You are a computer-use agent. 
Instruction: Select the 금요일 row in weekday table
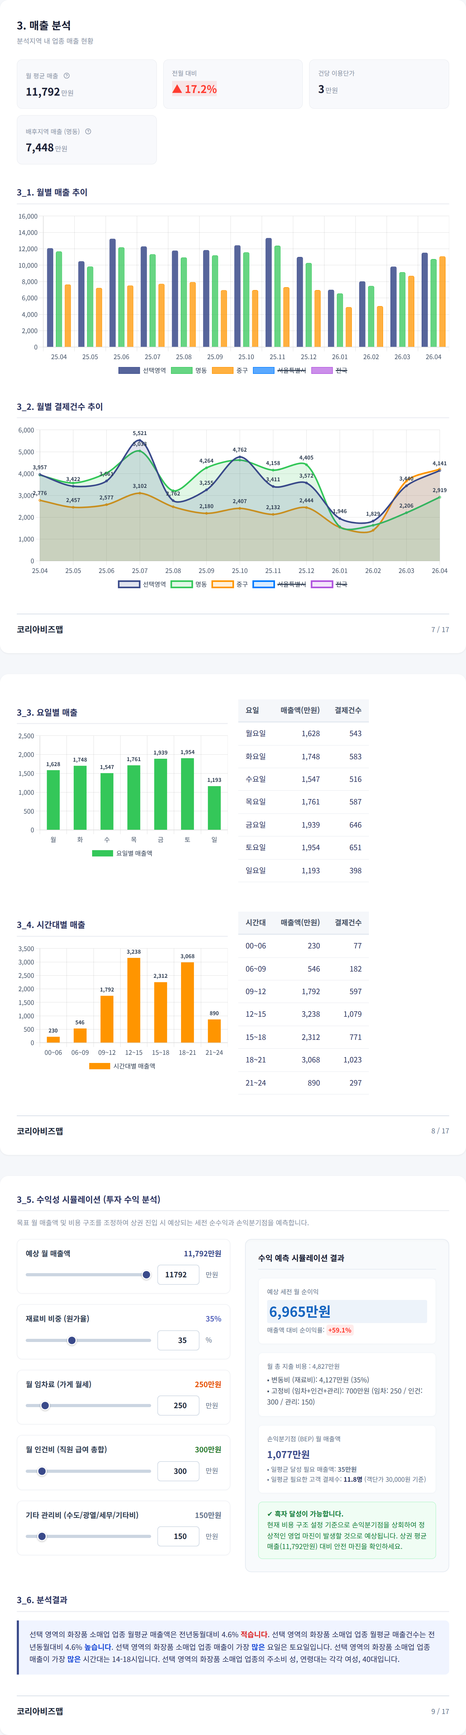coord(303,825)
